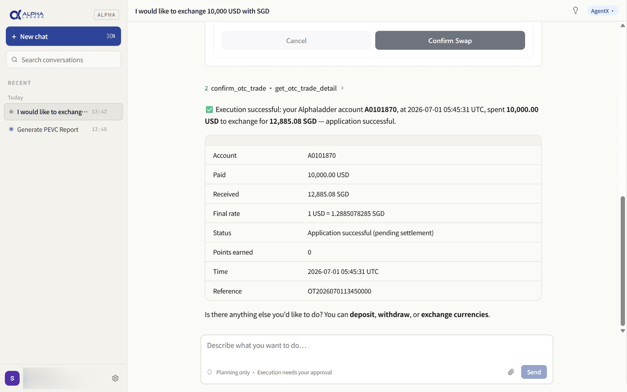This screenshot has width=627, height=392.
Task: Open the USD exchange conversation in sidebar
Action: [63, 112]
